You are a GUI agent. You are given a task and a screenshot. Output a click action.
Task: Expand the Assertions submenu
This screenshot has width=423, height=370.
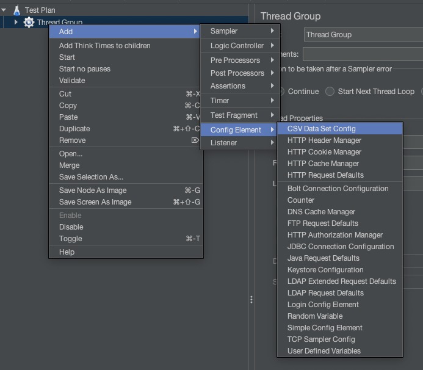240,86
